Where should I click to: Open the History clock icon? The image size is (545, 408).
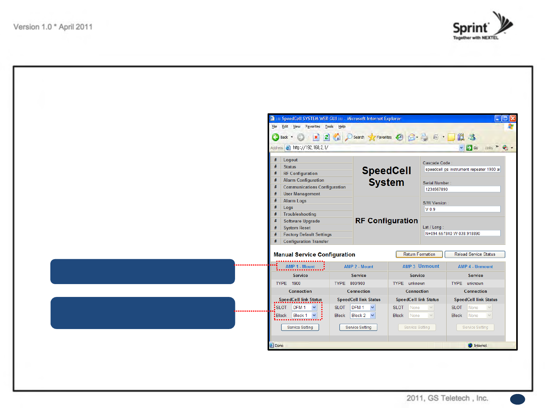[x=399, y=137]
